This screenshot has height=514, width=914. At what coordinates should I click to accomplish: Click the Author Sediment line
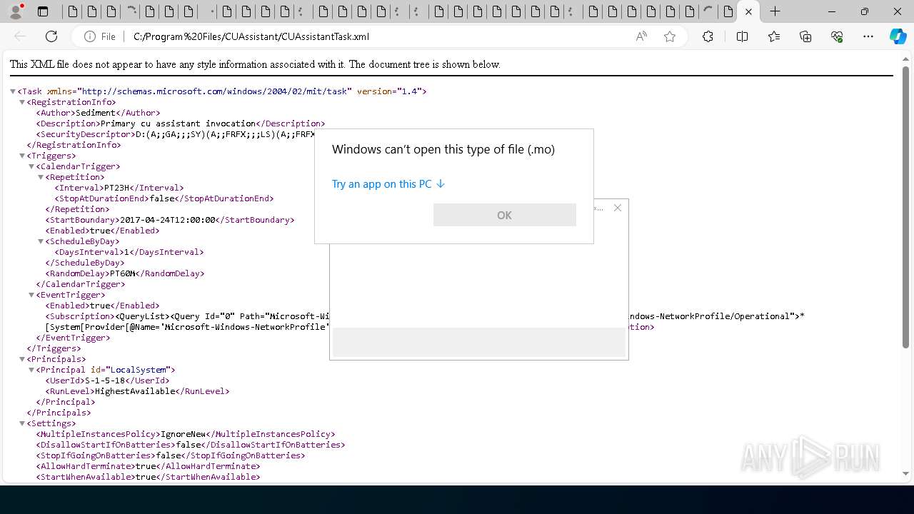pyautogui.click(x=98, y=113)
